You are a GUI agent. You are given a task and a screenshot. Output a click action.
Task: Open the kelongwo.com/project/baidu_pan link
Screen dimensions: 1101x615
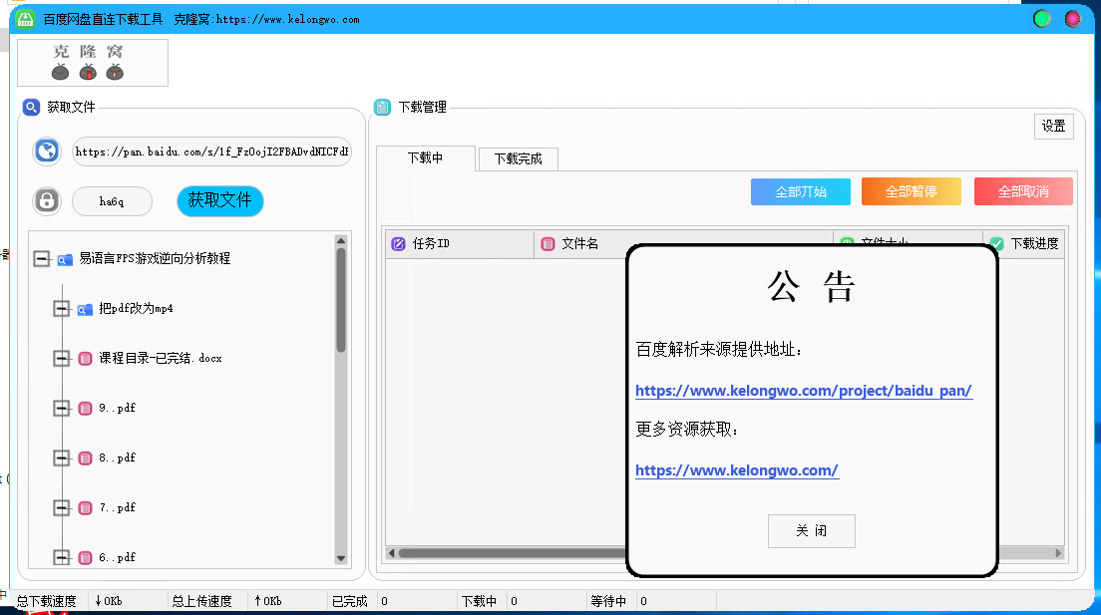pos(804,391)
